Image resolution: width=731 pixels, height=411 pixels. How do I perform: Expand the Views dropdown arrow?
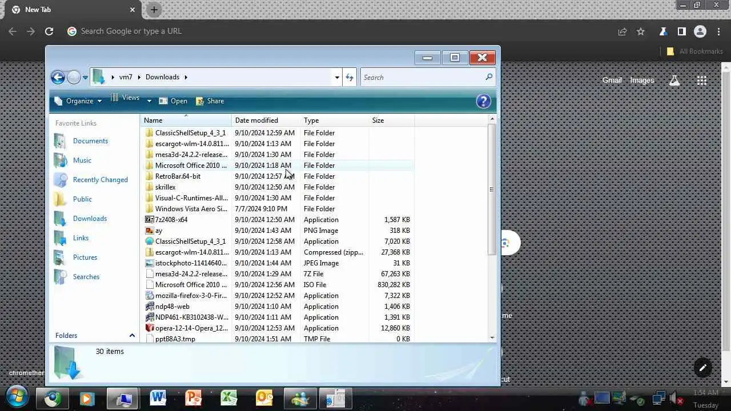(x=149, y=101)
